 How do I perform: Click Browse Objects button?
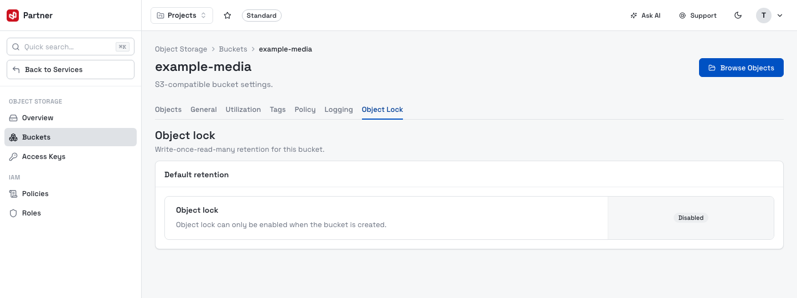741,68
